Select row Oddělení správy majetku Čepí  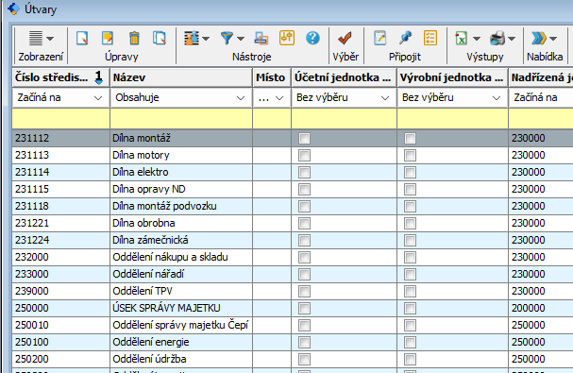pyautogui.click(x=293, y=325)
